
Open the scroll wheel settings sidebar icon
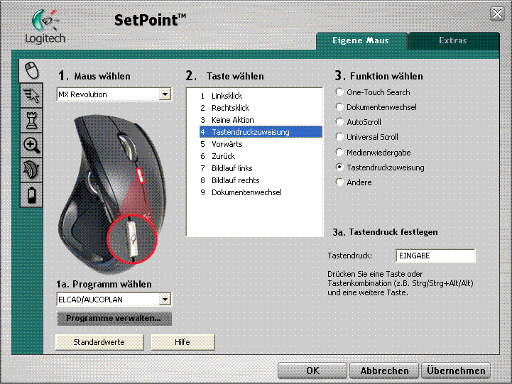point(31,170)
